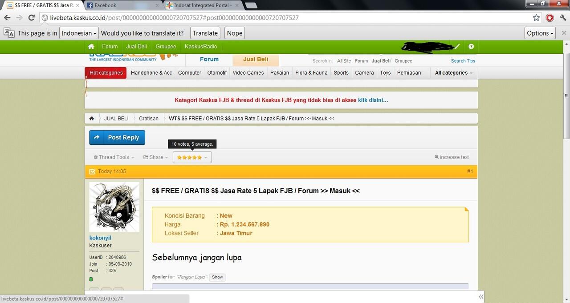
Task: Bookmark this page with the star icon
Action: [536, 18]
